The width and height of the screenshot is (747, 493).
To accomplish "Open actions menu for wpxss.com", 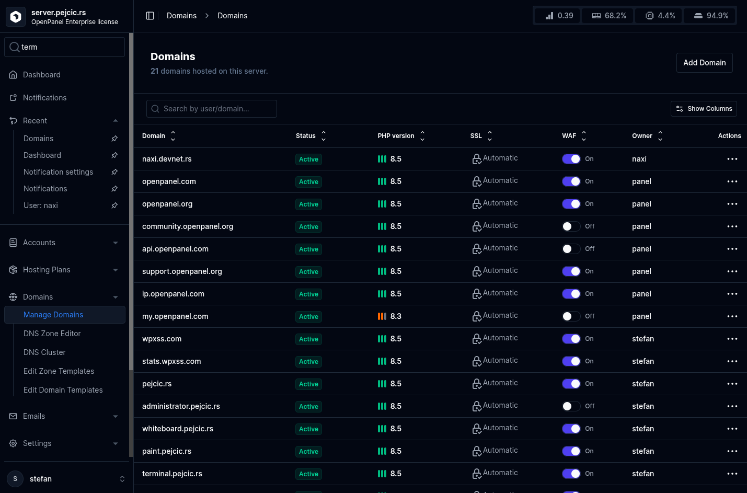I will [732, 339].
